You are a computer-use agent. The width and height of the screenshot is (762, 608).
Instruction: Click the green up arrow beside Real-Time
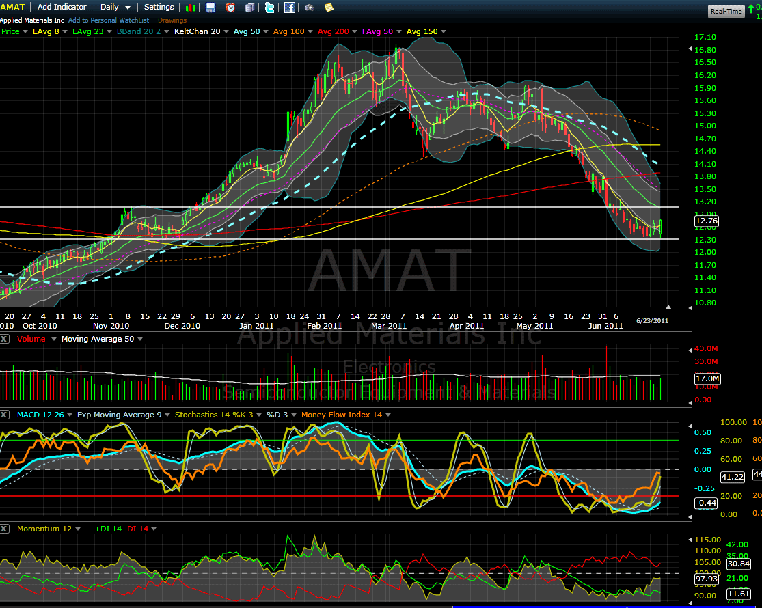[x=751, y=10]
